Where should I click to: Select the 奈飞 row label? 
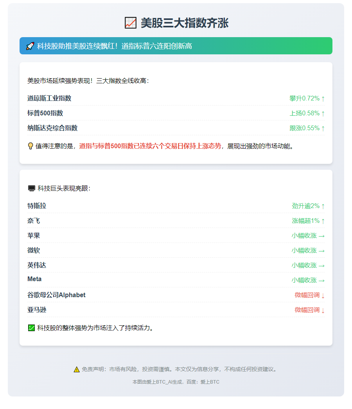pyautogui.click(x=34, y=221)
